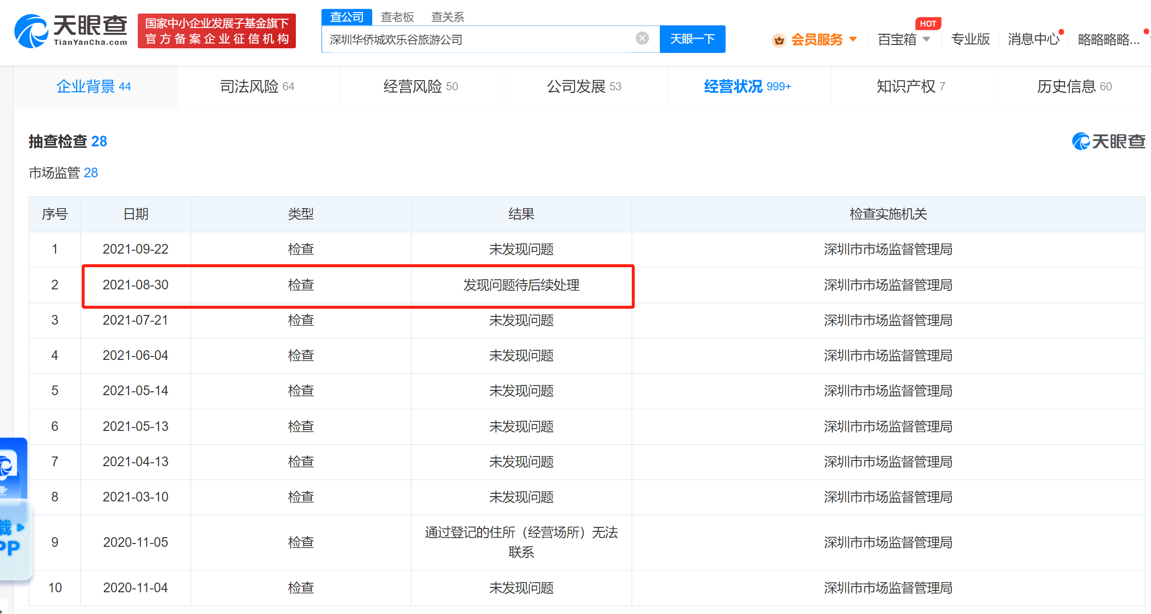
Task: Click date cell 2021-07-21
Action: tap(135, 320)
